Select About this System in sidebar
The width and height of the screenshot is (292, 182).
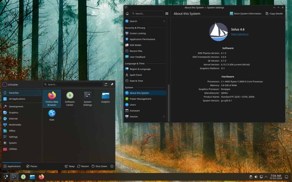[145, 93]
